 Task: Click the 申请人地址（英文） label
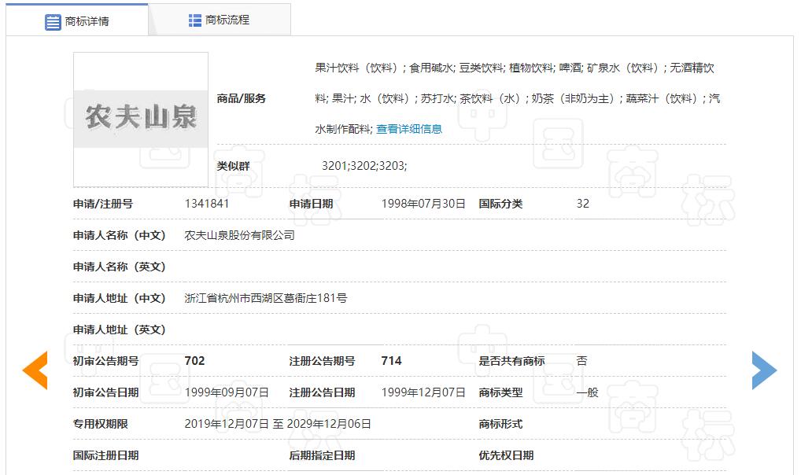point(120,330)
